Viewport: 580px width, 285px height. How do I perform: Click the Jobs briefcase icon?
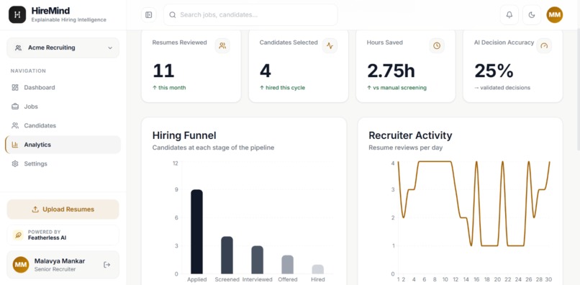click(x=15, y=107)
